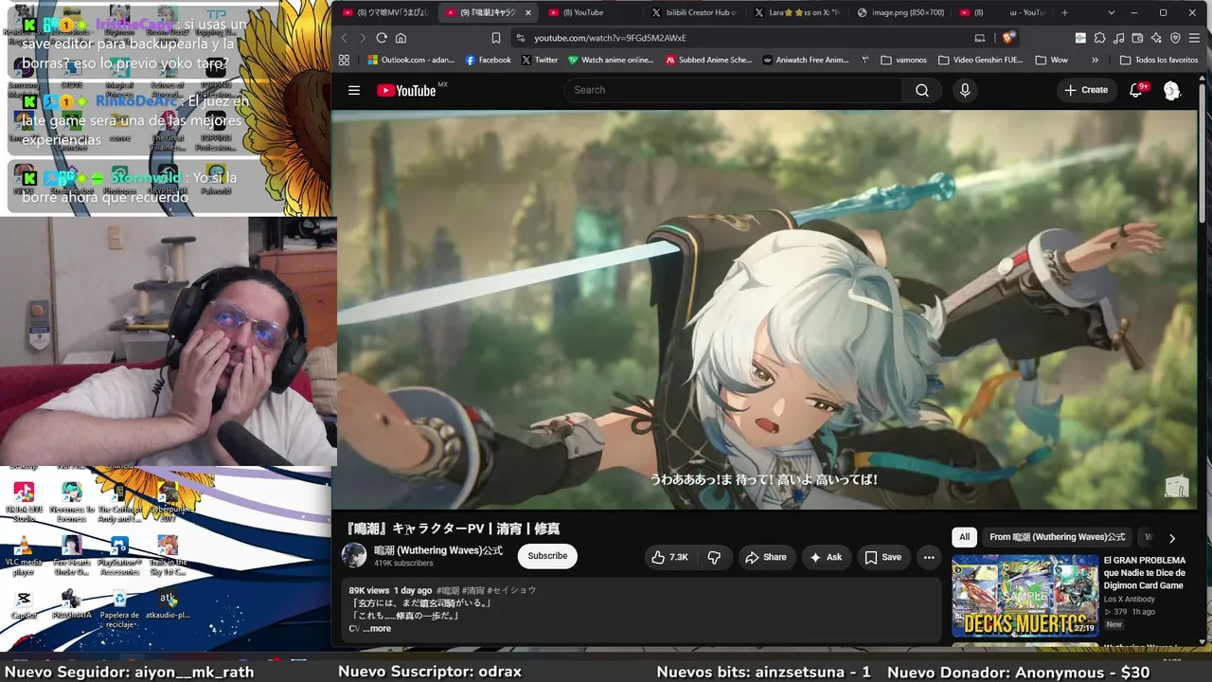Subscribe to the Wuthering Waves channel

coord(547,556)
